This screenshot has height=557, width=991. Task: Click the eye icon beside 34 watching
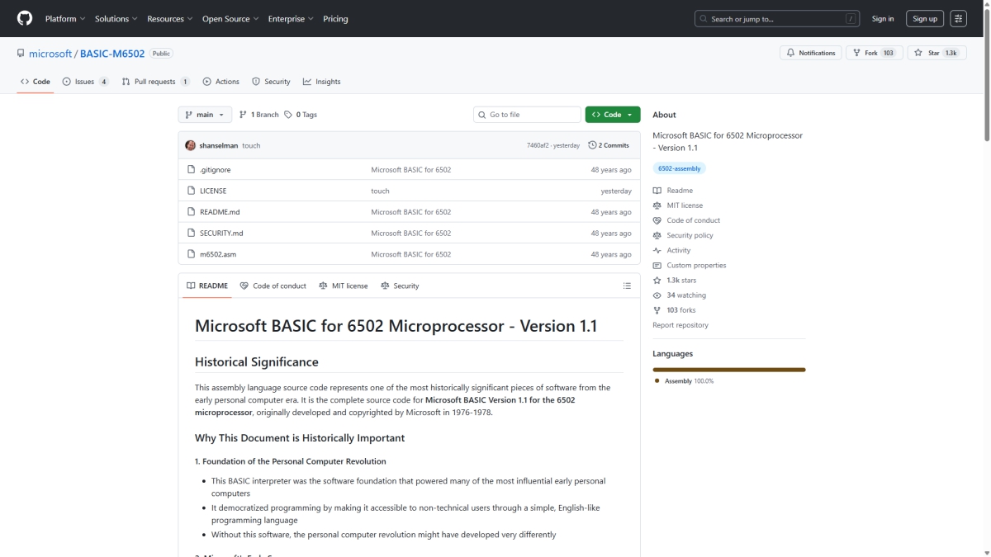[657, 295]
